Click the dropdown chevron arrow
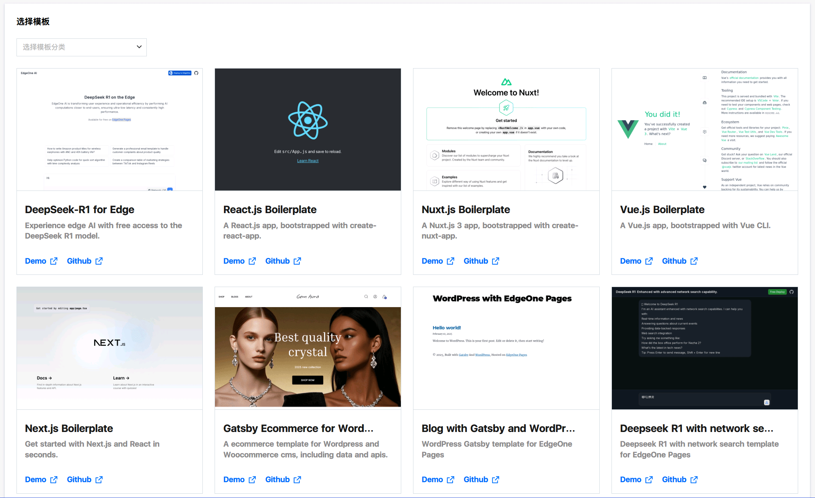Screen dimensions: 815x498 coord(139,47)
